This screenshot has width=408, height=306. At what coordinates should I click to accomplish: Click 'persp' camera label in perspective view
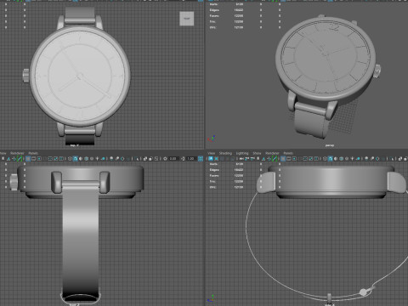tap(330, 145)
